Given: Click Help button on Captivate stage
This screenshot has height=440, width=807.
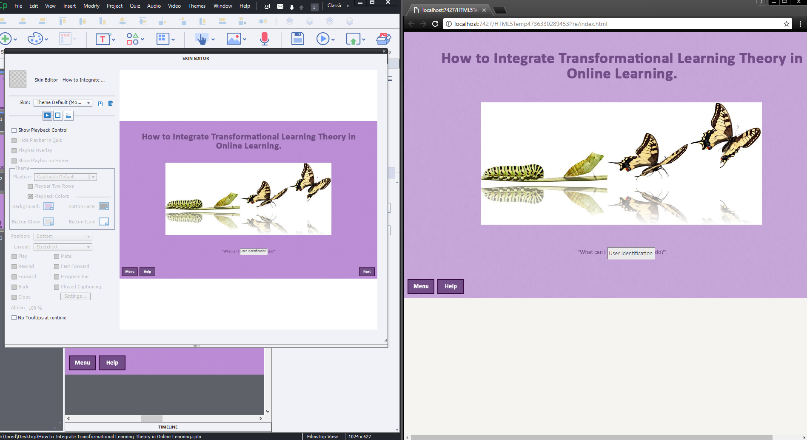Looking at the screenshot, I should coord(112,363).
